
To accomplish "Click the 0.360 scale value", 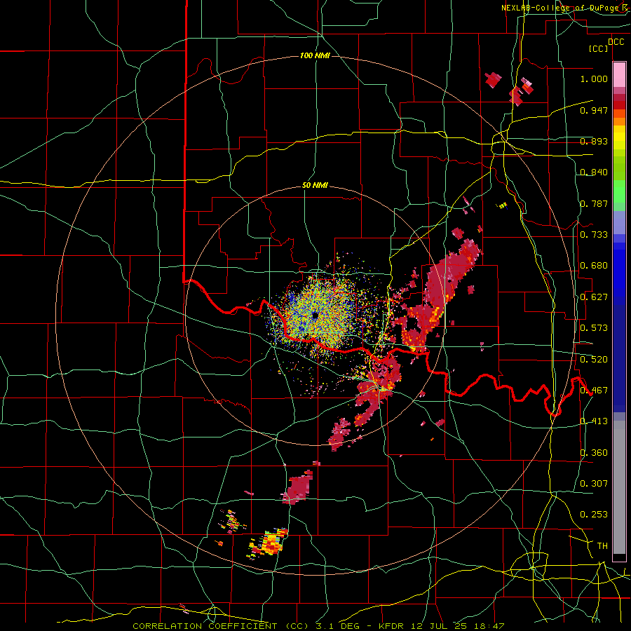I will (x=594, y=453).
